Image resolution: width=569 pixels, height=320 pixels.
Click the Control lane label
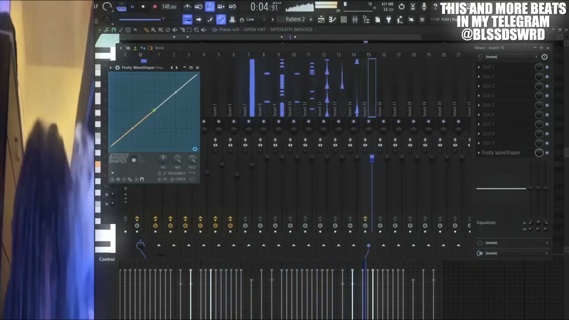[x=107, y=259]
